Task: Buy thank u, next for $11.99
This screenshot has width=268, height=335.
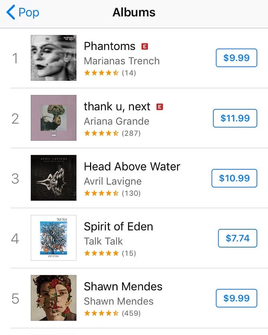Action: [235, 118]
